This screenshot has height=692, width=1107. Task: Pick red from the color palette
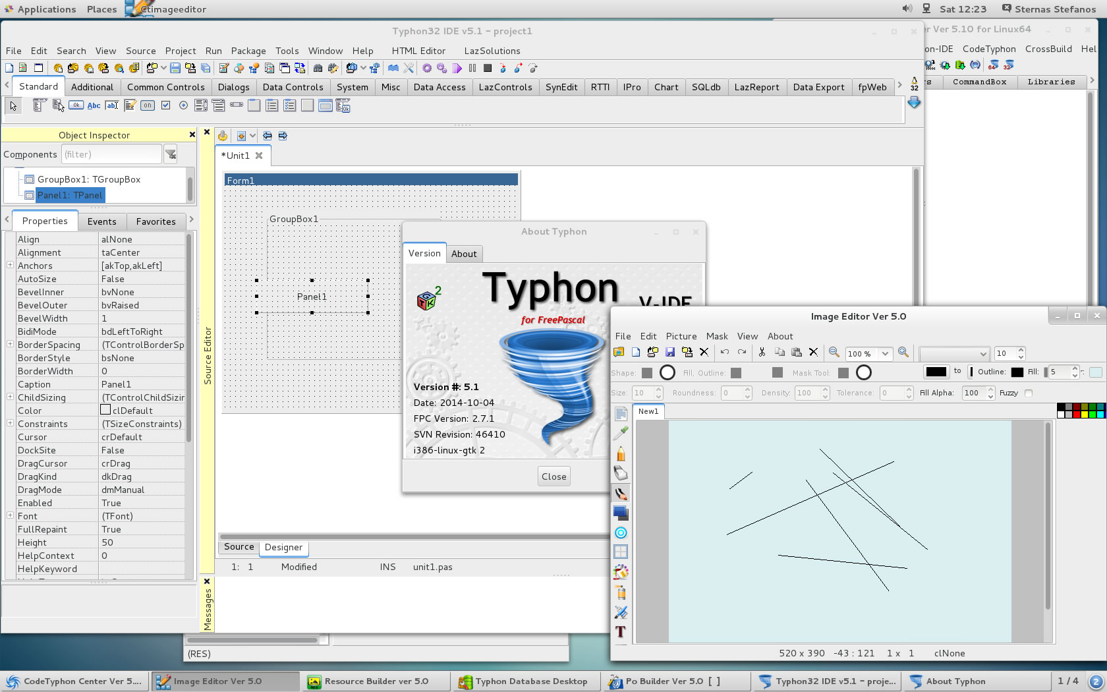[1076, 414]
